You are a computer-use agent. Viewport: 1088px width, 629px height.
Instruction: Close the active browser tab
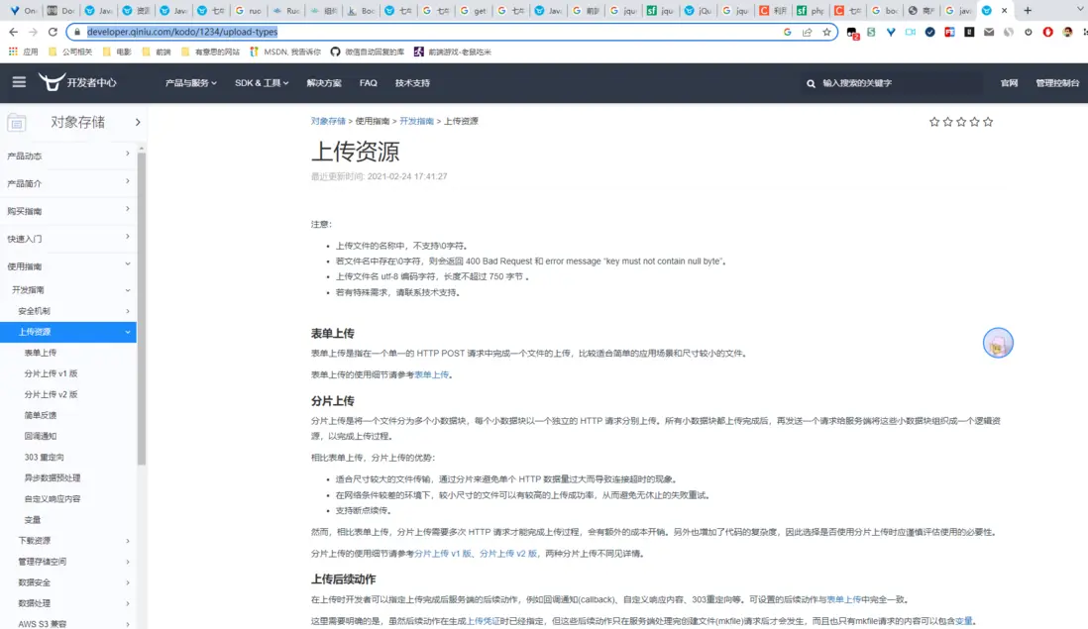coord(1004,11)
